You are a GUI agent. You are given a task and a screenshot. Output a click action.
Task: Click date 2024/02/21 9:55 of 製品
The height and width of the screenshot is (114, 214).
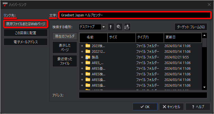click(x=177, y=57)
